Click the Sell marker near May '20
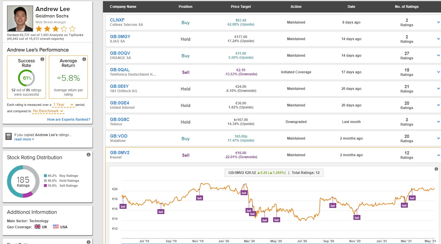The width and height of the screenshot is (441, 244). 276,220
